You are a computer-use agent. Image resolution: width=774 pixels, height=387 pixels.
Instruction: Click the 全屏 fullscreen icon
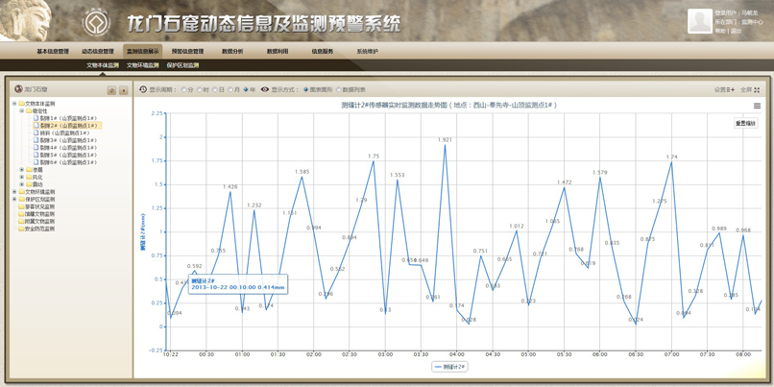[x=757, y=89]
